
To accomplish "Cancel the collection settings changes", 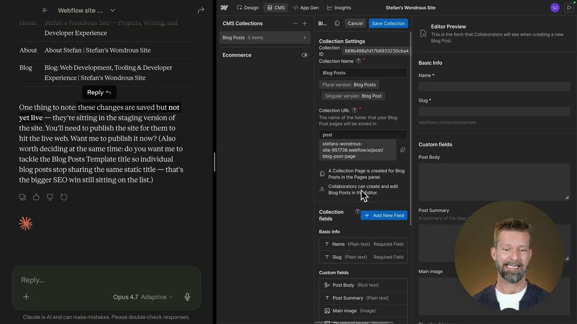I will point(355,23).
